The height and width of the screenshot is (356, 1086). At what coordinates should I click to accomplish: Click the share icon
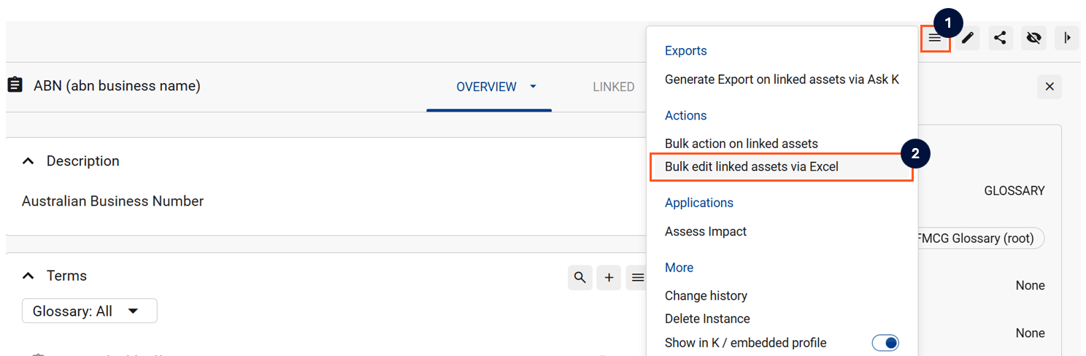pos(1001,38)
